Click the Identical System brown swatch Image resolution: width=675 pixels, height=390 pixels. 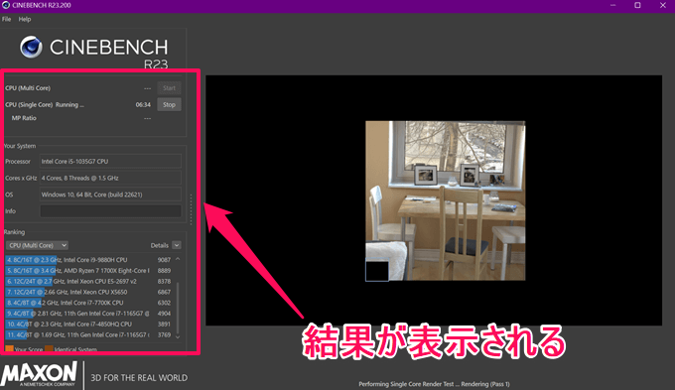(x=49, y=348)
